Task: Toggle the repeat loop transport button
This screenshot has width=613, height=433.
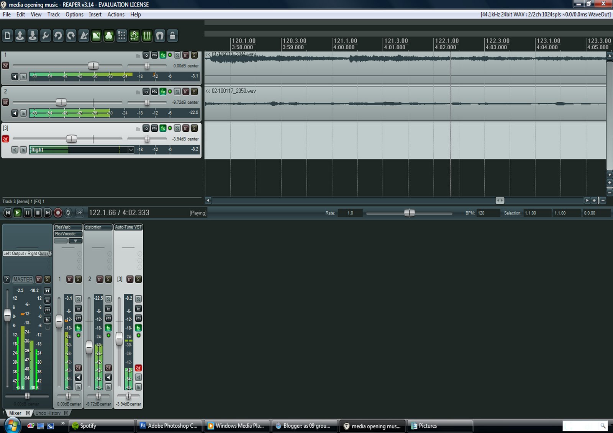Action: tap(68, 212)
